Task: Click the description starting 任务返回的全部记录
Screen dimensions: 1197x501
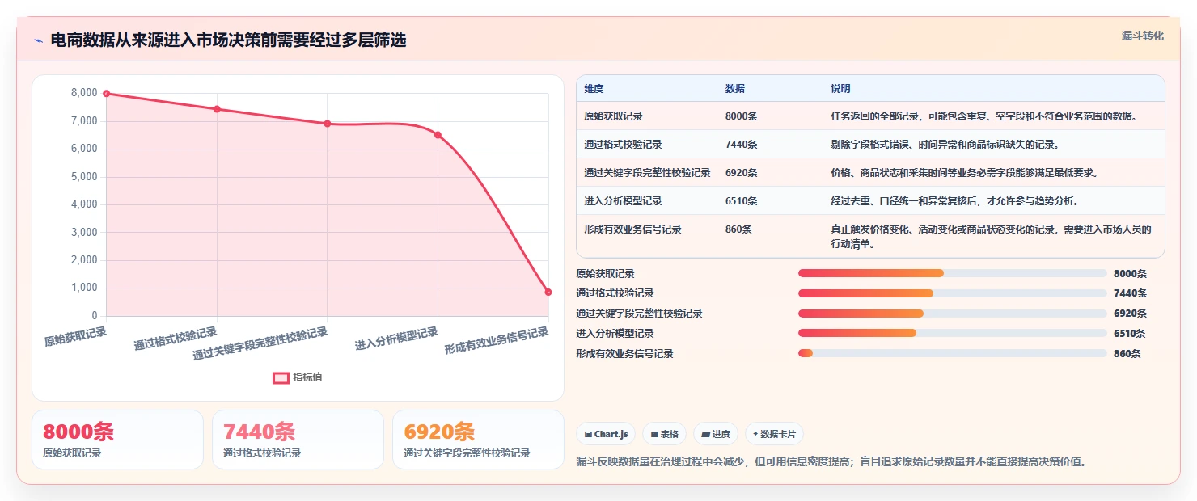Action: point(984,116)
